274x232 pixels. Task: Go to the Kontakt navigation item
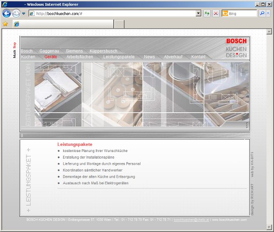[198, 57]
